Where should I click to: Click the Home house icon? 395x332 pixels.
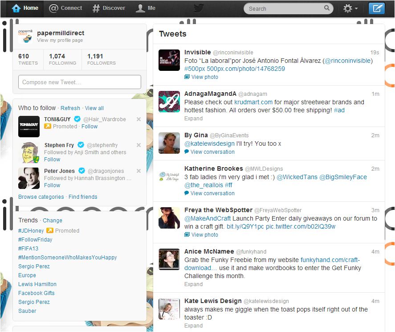(16, 8)
